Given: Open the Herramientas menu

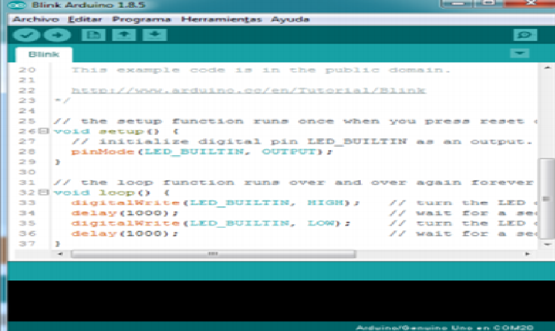Looking at the screenshot, I should click(x=222, y=19).
